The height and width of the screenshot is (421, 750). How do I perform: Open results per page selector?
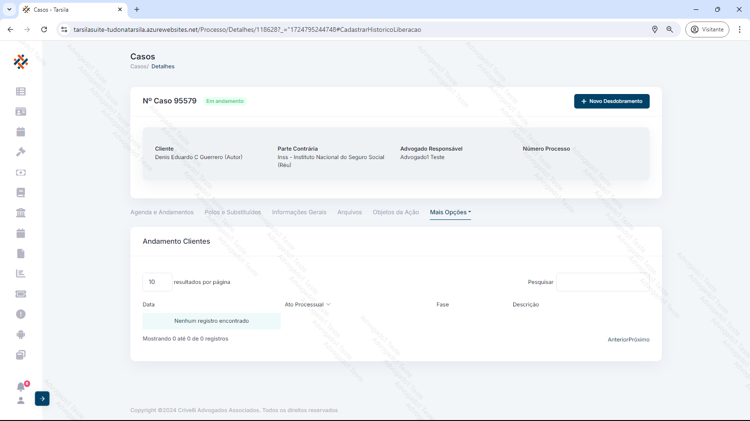click(157, 282)
